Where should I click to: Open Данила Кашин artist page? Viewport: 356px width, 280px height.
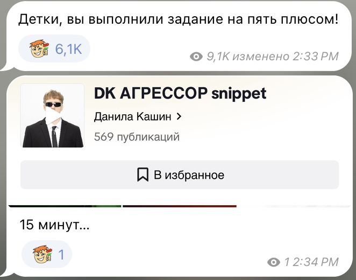click(x=133, y=116)
